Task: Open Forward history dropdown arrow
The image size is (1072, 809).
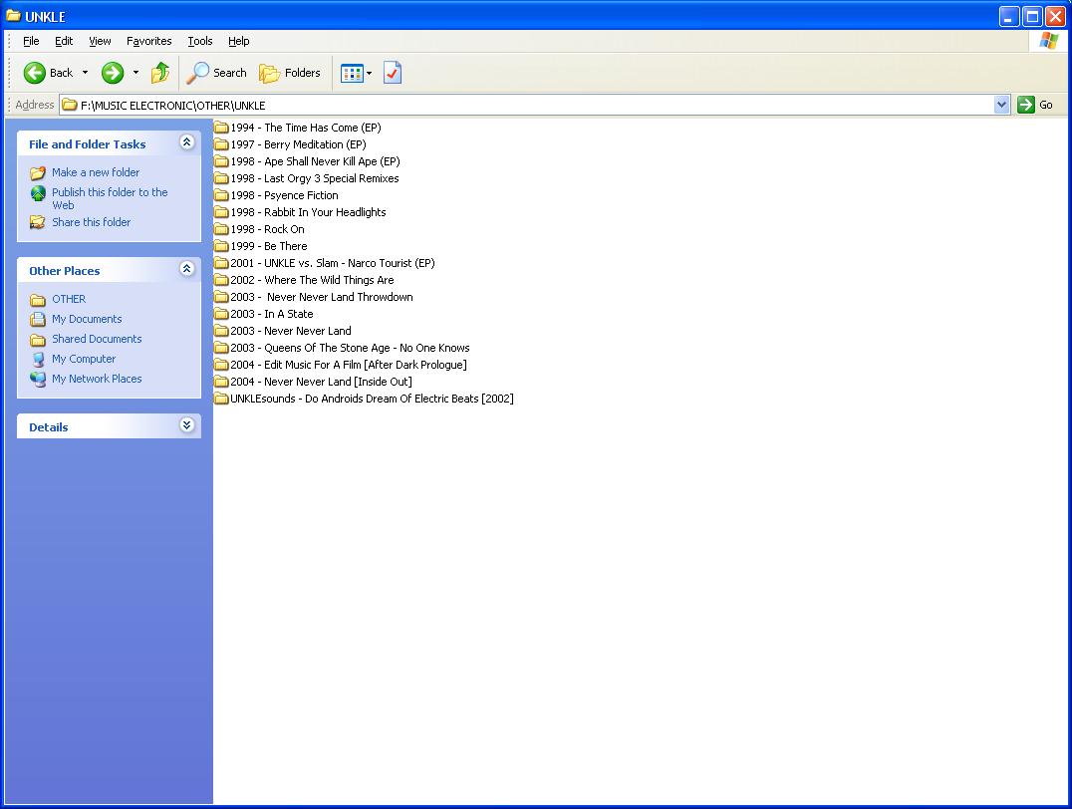Action: (135, 73)
